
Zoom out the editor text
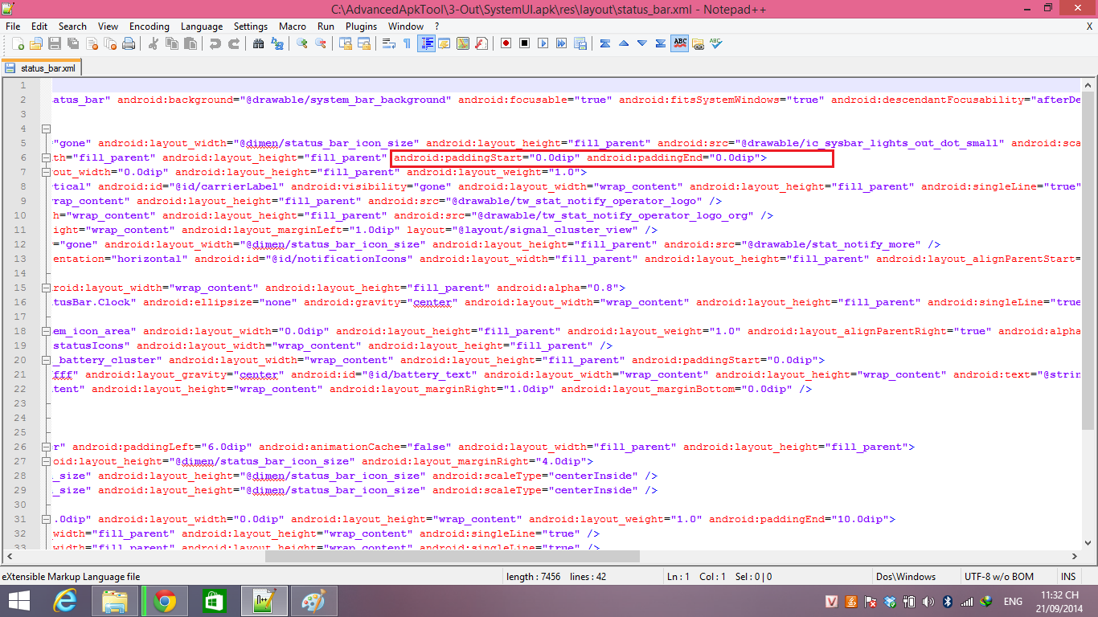(x=320, y=43)
